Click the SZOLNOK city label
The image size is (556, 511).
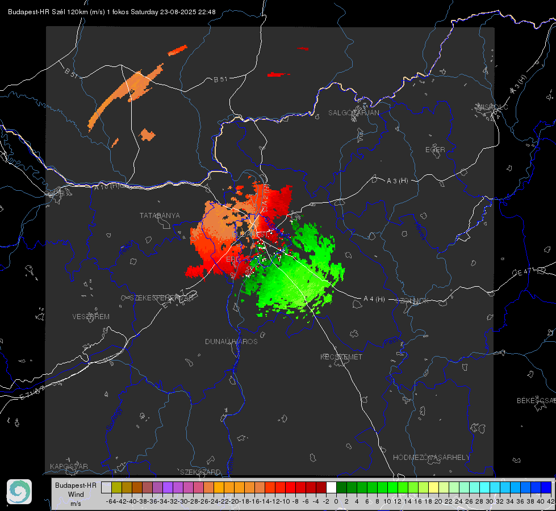coord(412,300)
